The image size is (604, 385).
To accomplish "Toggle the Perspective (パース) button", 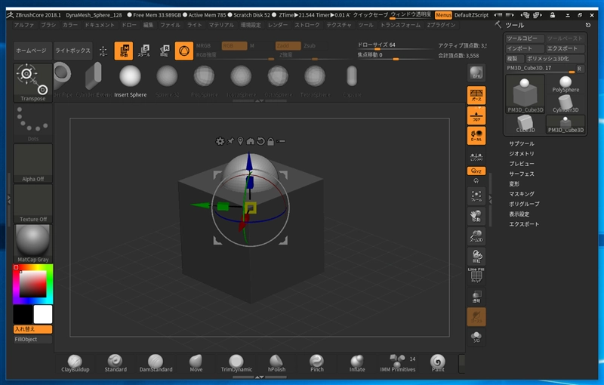I will click(x=476, y=95).
